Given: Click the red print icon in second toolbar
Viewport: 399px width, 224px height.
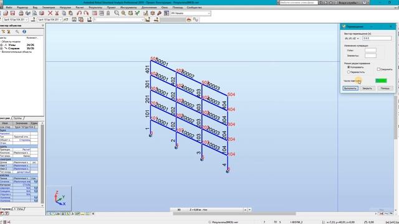Looking at the screenshot, I should tap(189, 19).
